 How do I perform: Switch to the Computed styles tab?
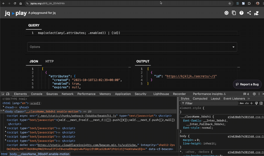pos(200,99)
